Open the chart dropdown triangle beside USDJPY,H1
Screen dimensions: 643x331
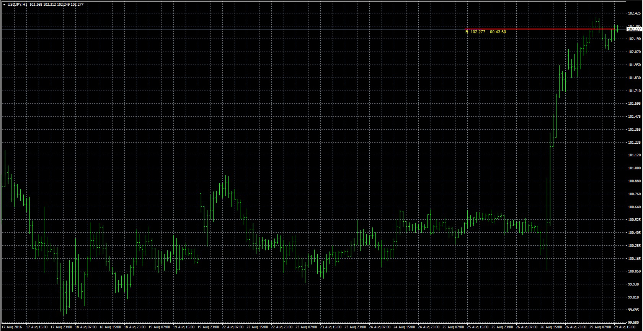coord(4,5)
